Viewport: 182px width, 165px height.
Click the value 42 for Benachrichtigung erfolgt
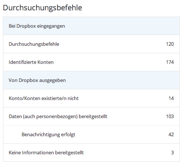(171, 134)
